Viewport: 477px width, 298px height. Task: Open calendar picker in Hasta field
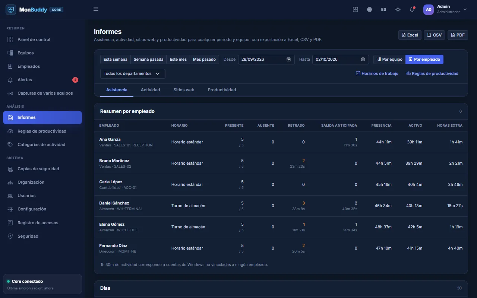tap(363, 60)
